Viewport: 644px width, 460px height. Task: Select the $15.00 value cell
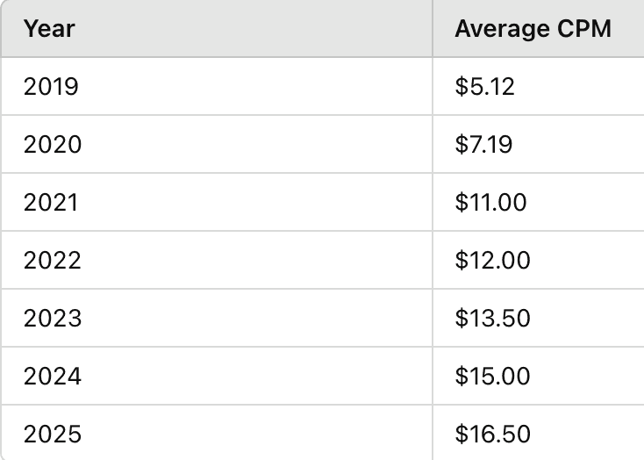[492, 376]
